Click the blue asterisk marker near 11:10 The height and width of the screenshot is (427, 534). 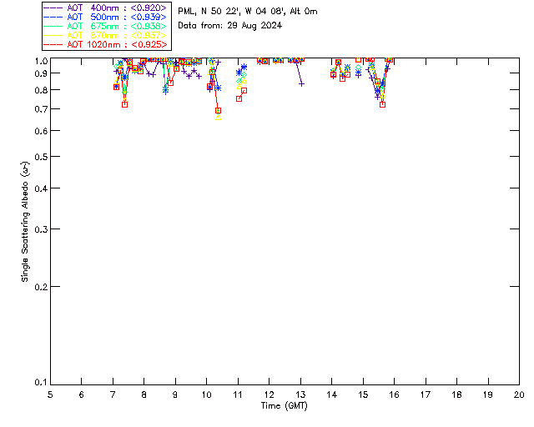pos(244,67)
